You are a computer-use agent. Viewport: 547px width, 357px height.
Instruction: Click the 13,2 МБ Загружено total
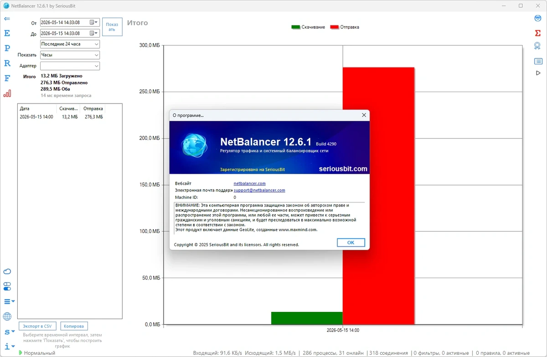coord(62,76)
